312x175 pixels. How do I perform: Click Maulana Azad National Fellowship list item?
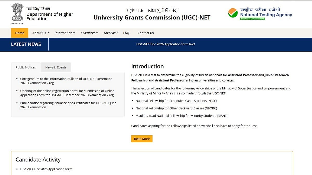coord(181,116)
